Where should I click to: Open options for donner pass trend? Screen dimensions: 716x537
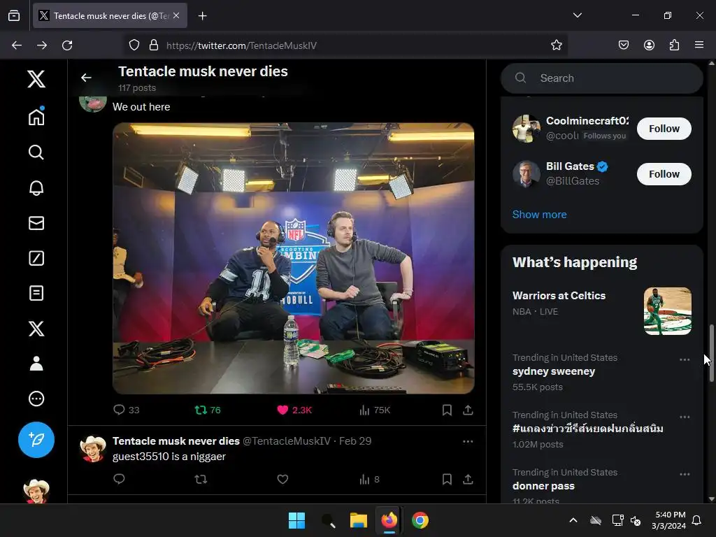point(685,475)
